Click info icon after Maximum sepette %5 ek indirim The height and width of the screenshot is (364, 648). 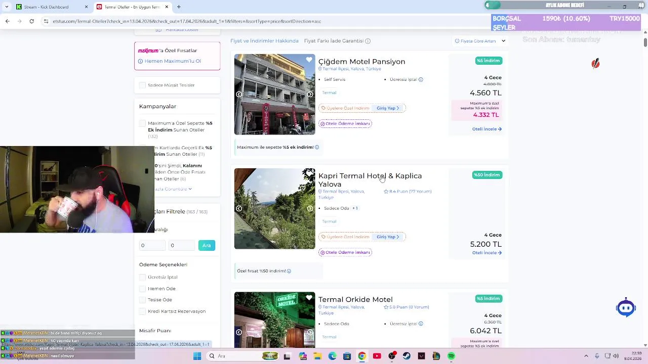pos(317,147)
